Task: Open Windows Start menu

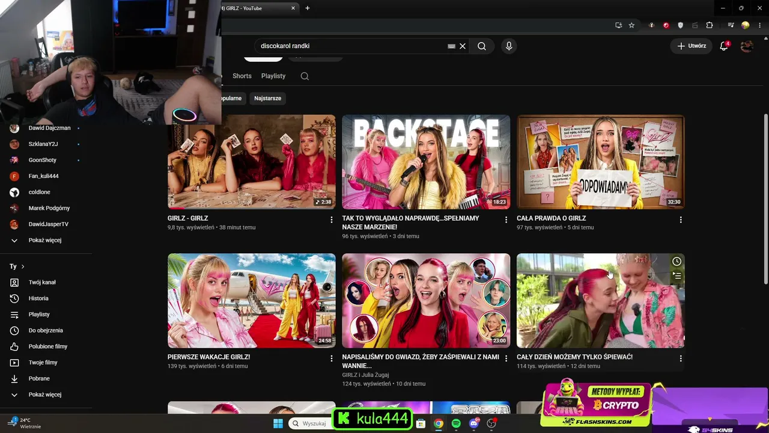Action: pyautogui.click(x=278, y=423)
